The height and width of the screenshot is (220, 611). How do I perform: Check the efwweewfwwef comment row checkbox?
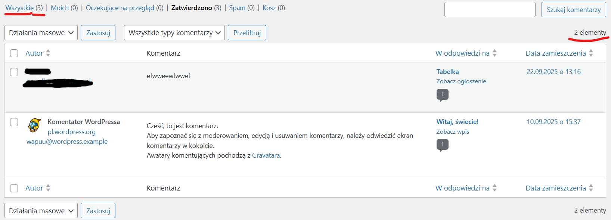14,72
